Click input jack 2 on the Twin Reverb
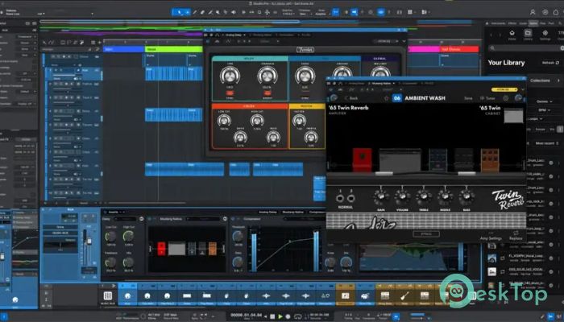The image size is (564, 322). pos(351,198)
